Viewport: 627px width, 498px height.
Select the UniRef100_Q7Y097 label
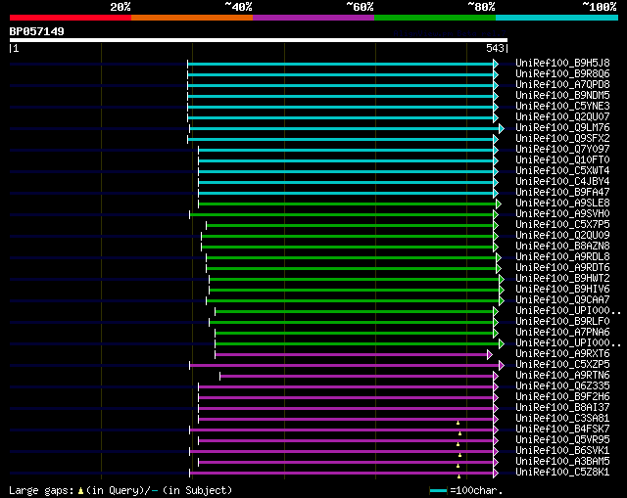[x=562, y=150]
